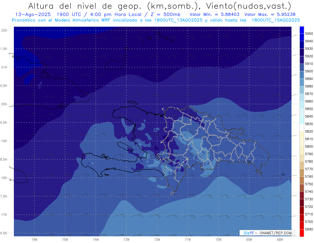The image size is (314, 243).
Task: Select the legend value 5940
Action: pos(309,41)
